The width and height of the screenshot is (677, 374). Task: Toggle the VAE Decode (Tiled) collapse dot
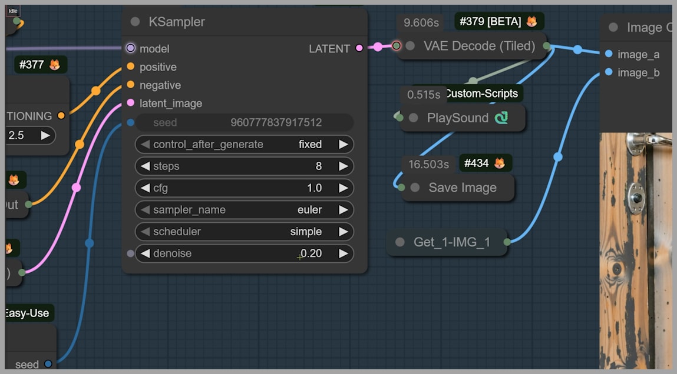click(x=410, y=46)
